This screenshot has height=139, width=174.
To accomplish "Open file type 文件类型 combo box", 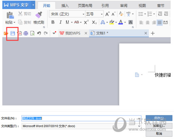I will coord(81,126).
